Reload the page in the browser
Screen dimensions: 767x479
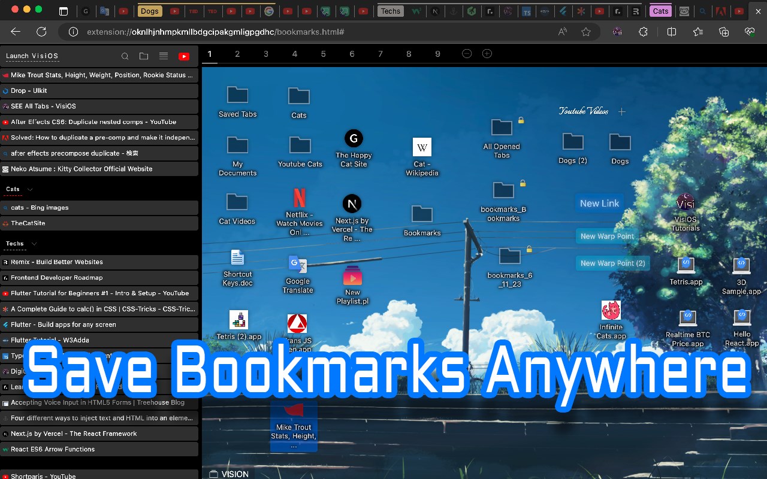[x=41, y=32]
